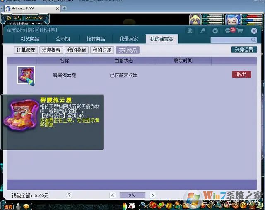This screenshot has height=210, width=265.
Task: Click status text 已付款未取出
Action: [124, 75]
